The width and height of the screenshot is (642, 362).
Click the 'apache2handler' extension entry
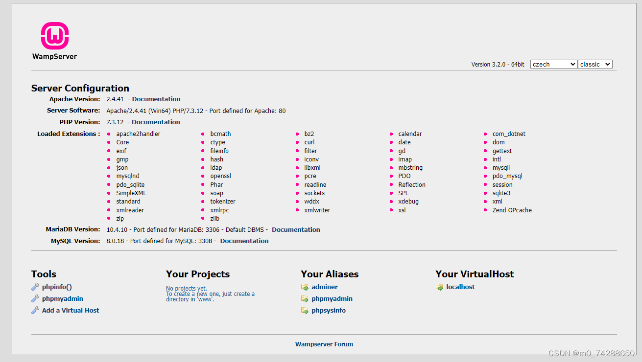138,134
